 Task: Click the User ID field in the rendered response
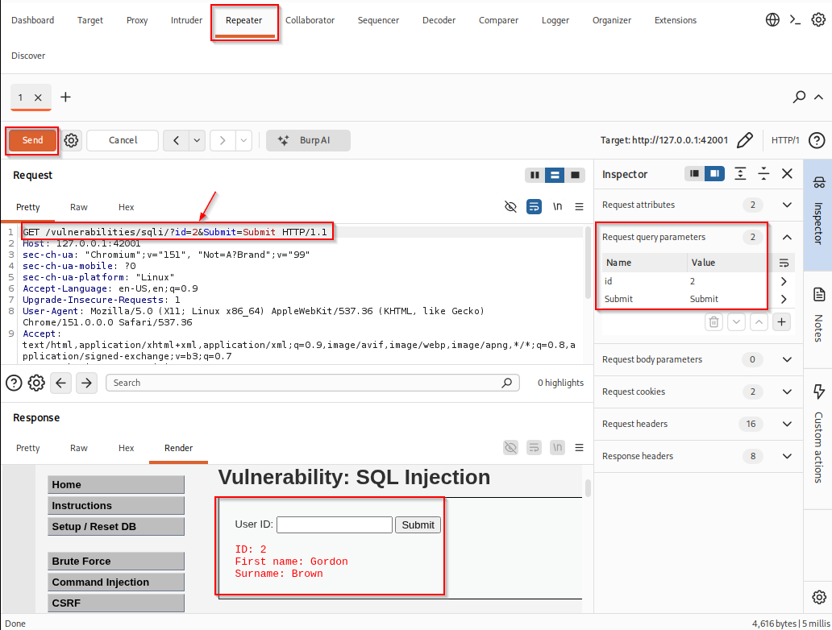pos(335,525)
